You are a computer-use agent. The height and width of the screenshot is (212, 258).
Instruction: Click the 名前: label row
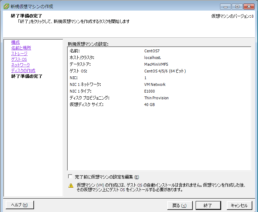click(74, 51)
